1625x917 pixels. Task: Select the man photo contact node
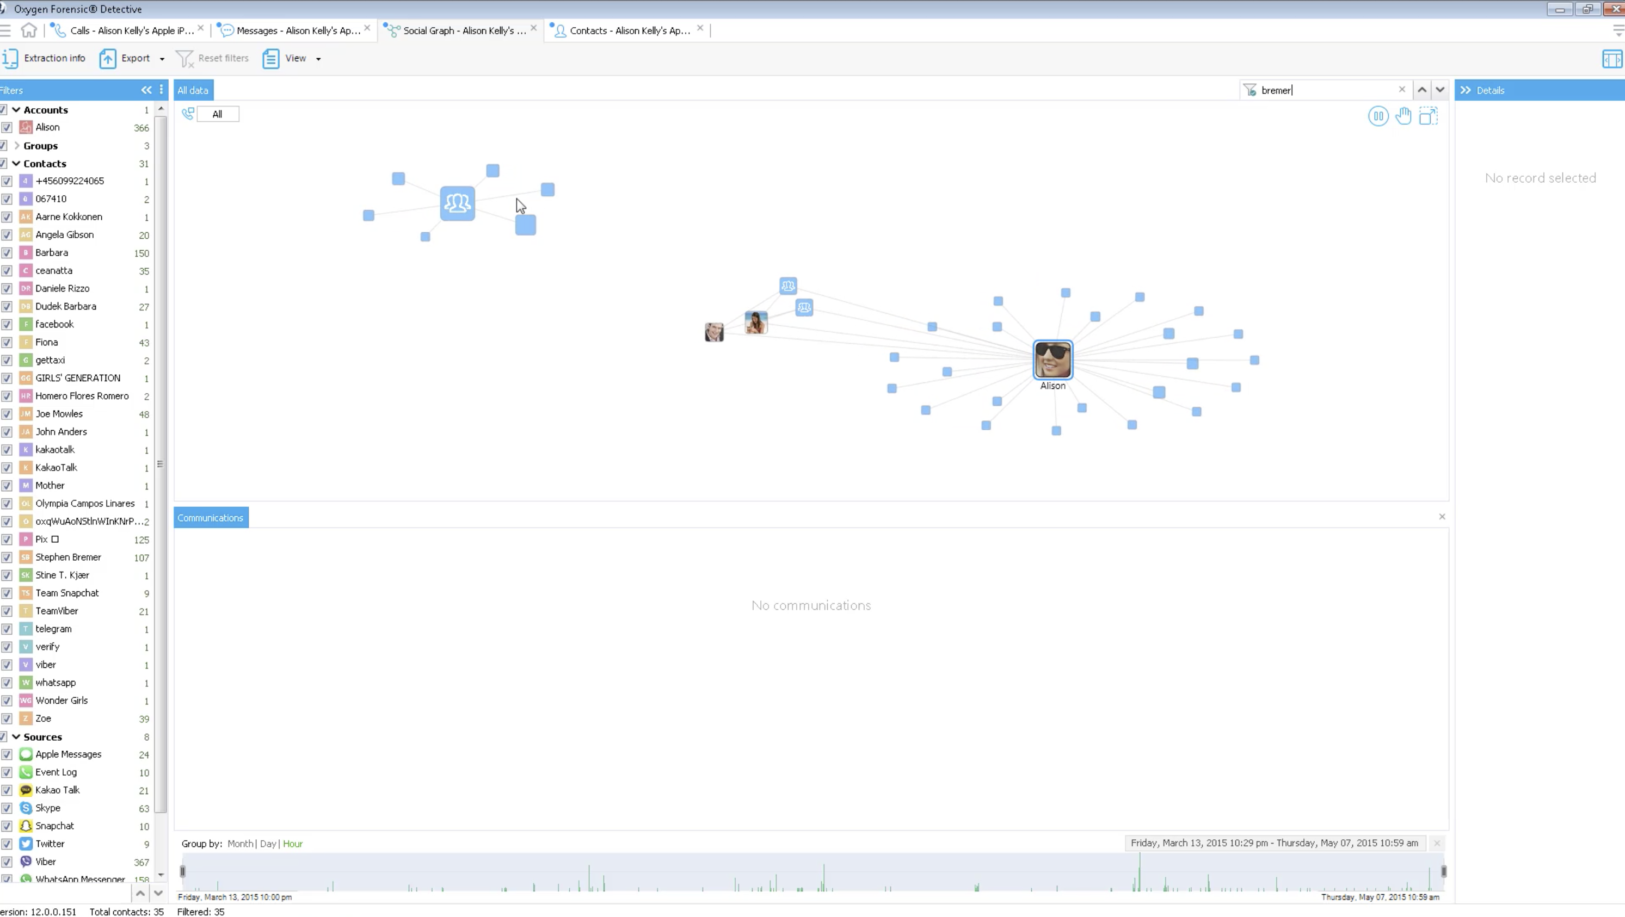pos(714,332)
